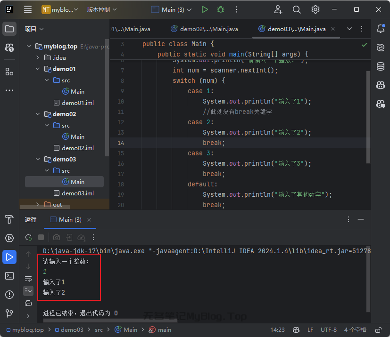Change line separator LF
The height and width of the screenshot is (337, 390).
310,330
